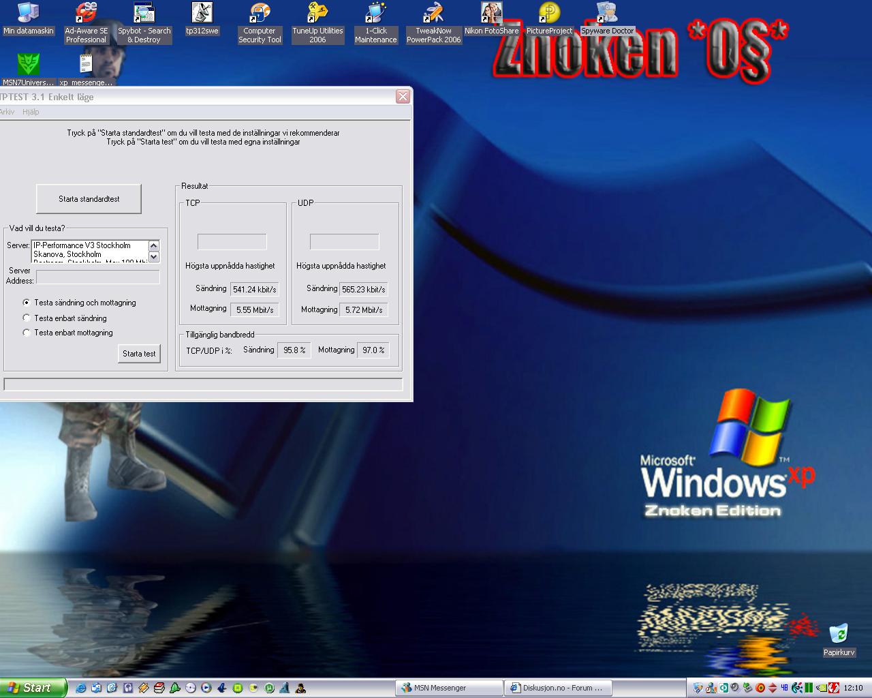
Task: Open the Windows Start menu
Action: pyautogui.click(x=33, y=688)
